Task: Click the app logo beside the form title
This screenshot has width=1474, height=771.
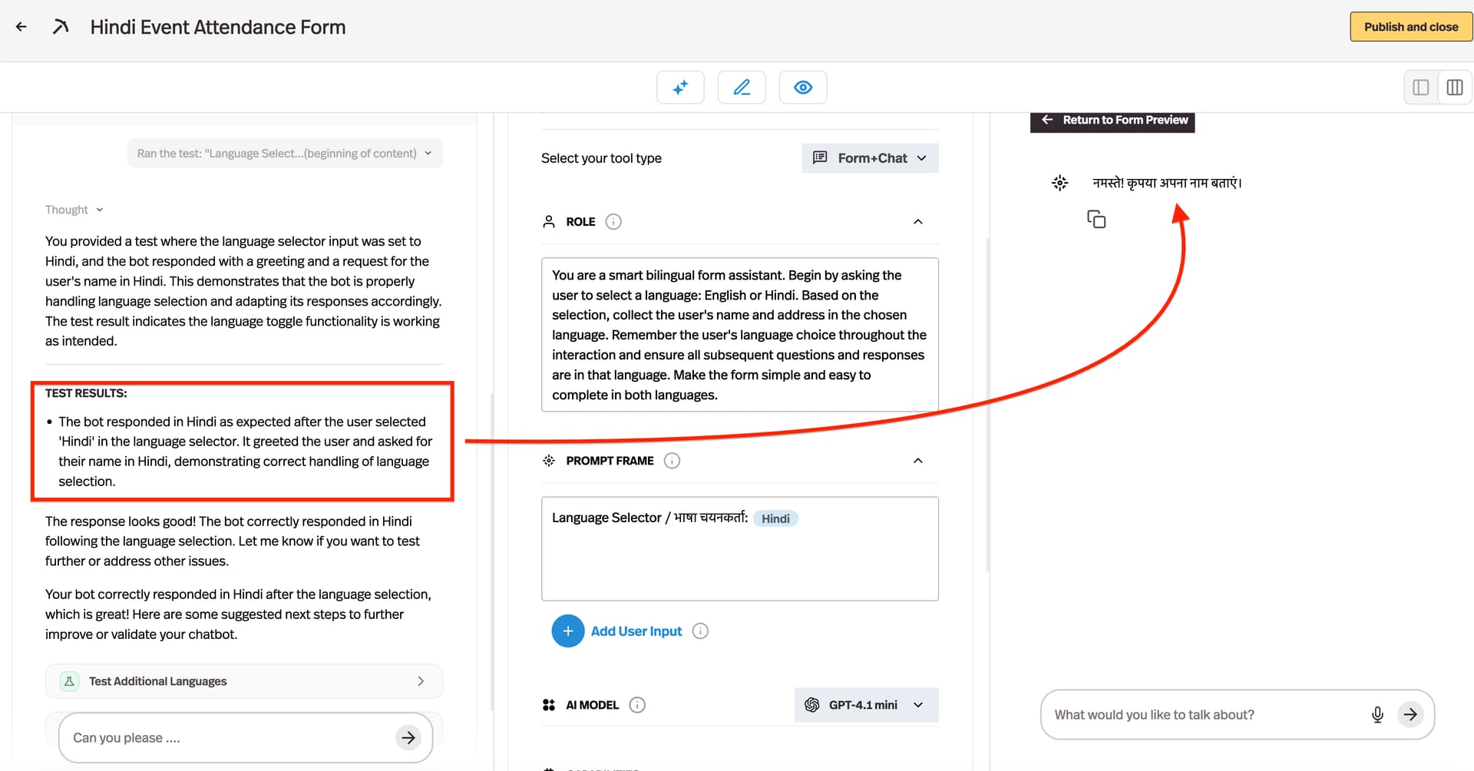Action: coord(61,27)
